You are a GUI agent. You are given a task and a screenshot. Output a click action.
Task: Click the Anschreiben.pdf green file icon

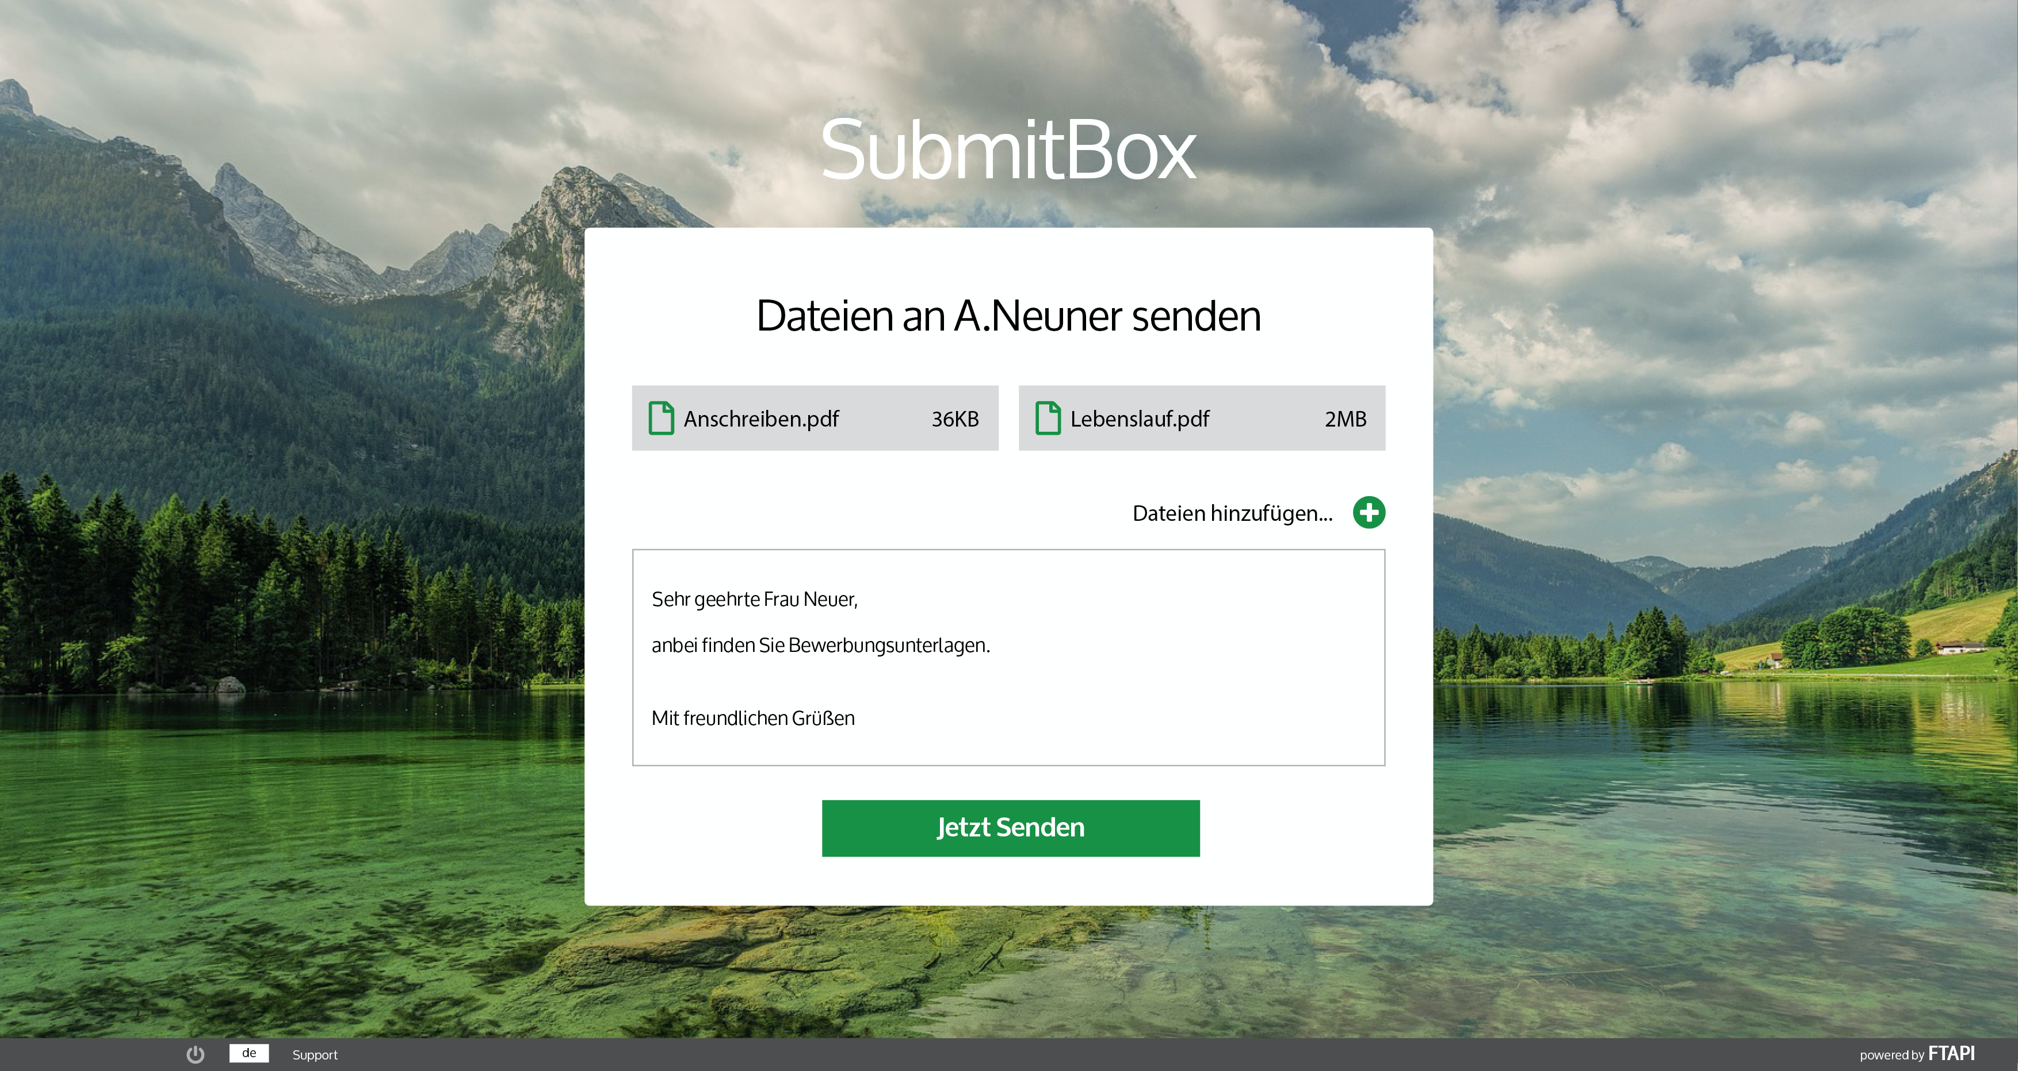(x=660, y=418)
